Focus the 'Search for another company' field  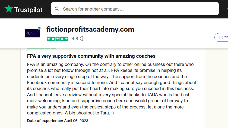pos(135,9)
